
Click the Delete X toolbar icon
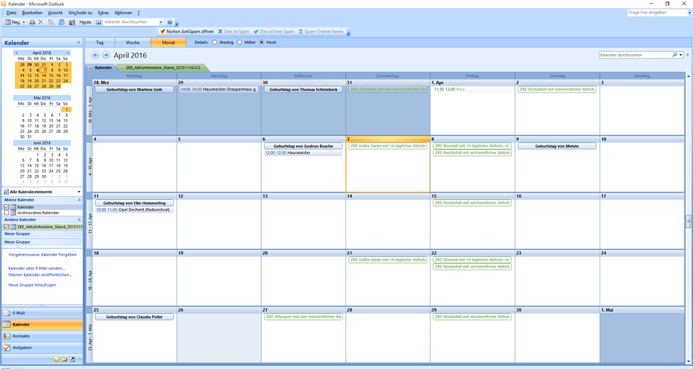[x=41, y=22]
